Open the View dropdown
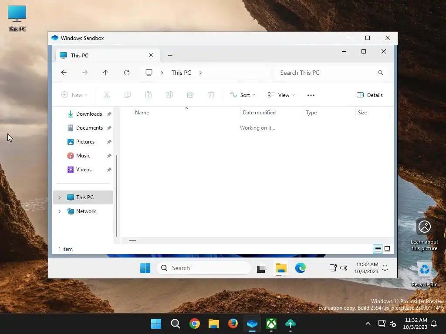The image size is (446, 334). (281, 95)
